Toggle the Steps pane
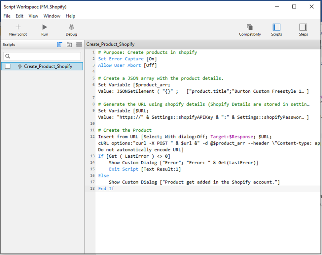 click(x=303, y=27)
